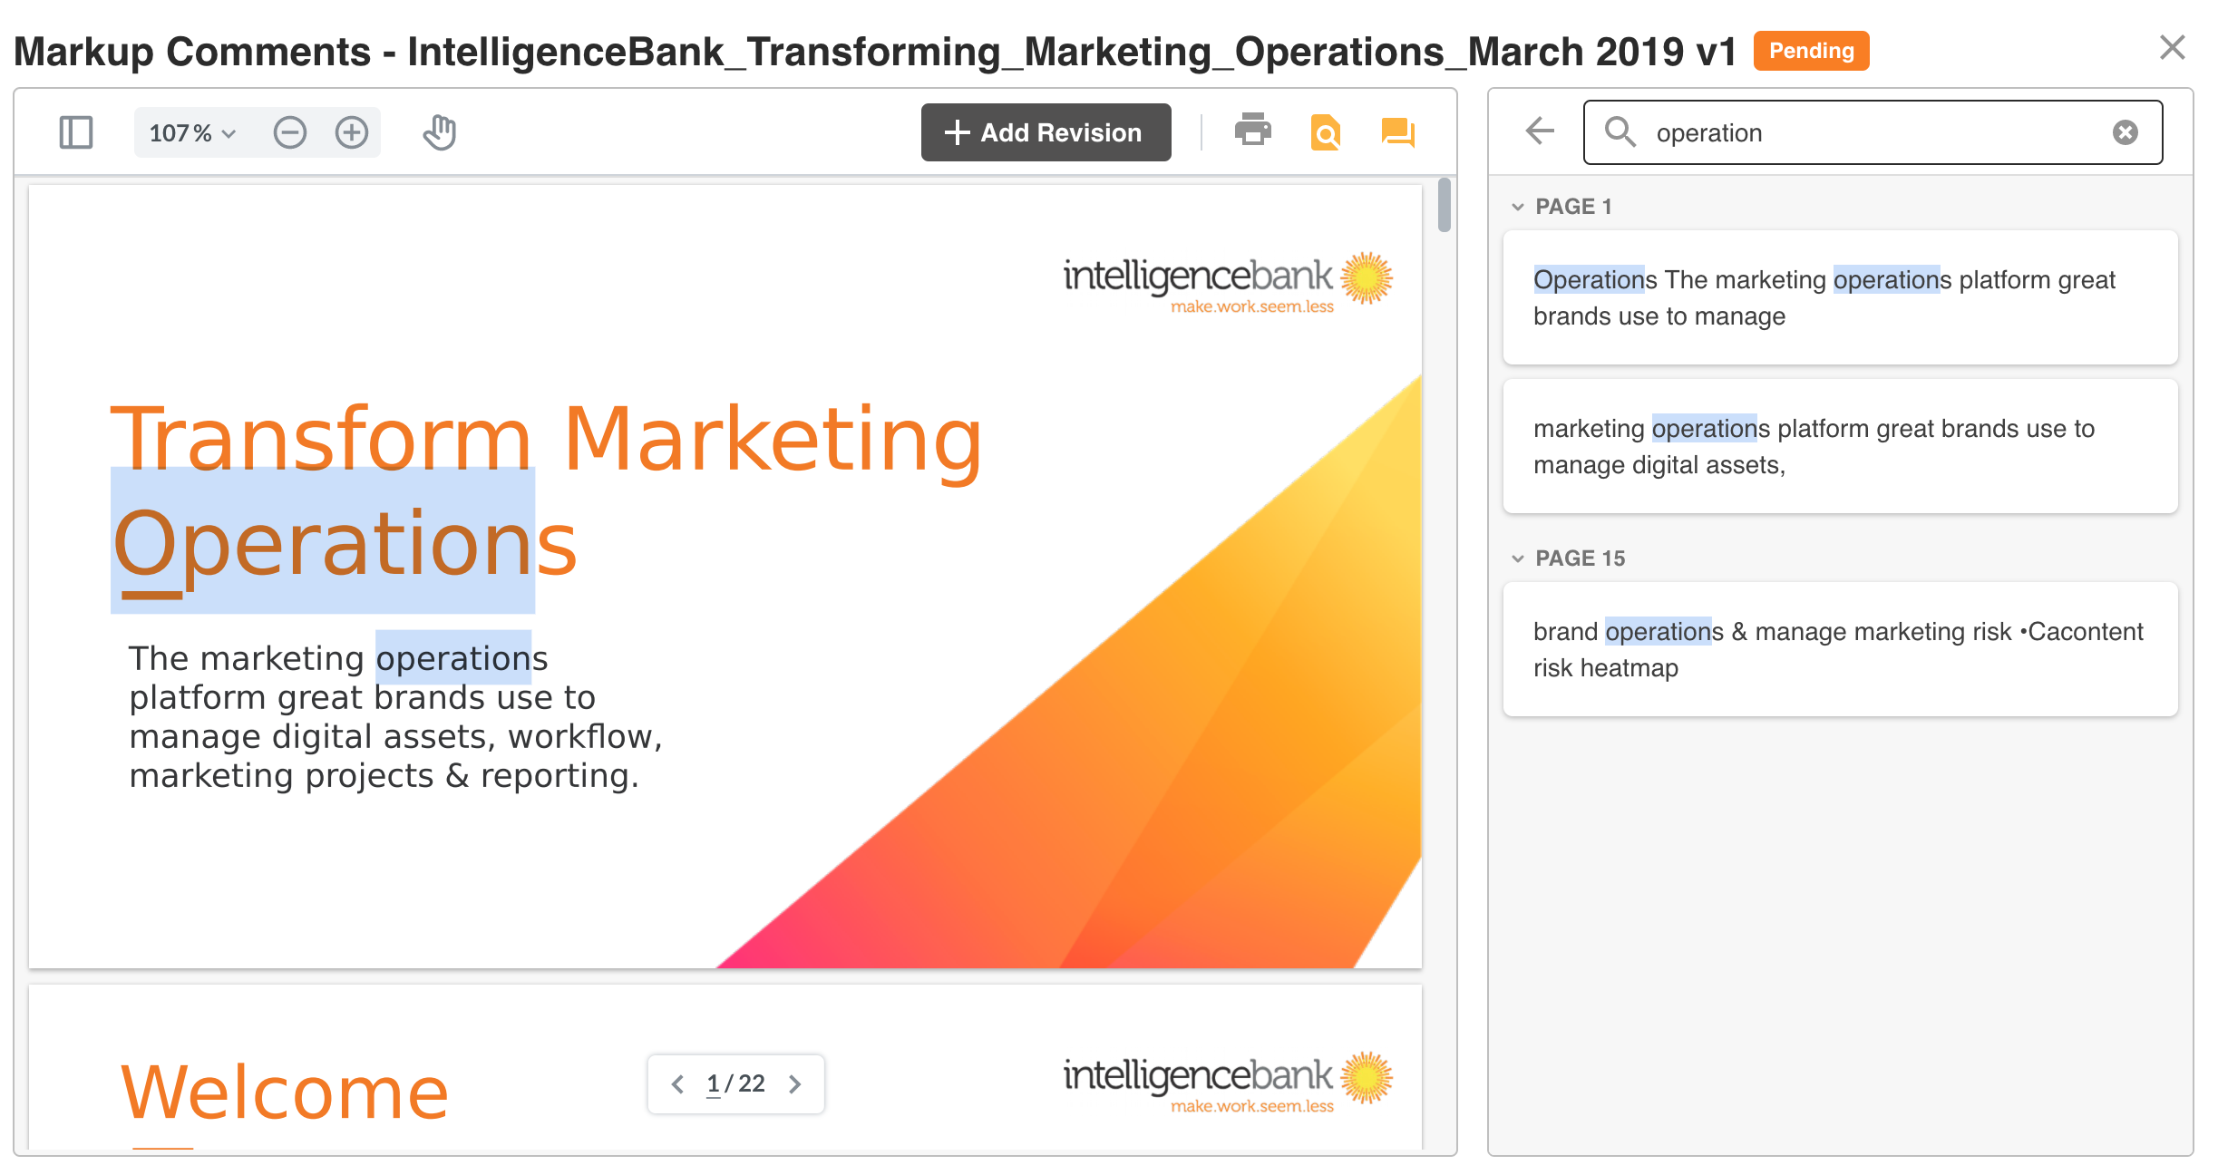The image size is (2218, 1175).
Task: Click the document vertical scrollbar
Action: pyautogui.click(x=1444, y=206)
